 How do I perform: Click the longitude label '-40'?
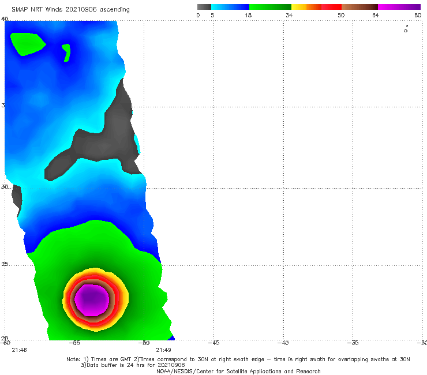pos(283,343)
